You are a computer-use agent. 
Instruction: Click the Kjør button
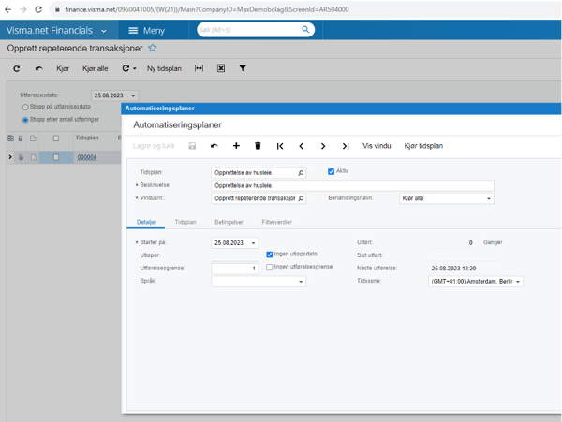pyautogui.click(x=63, y=68)
